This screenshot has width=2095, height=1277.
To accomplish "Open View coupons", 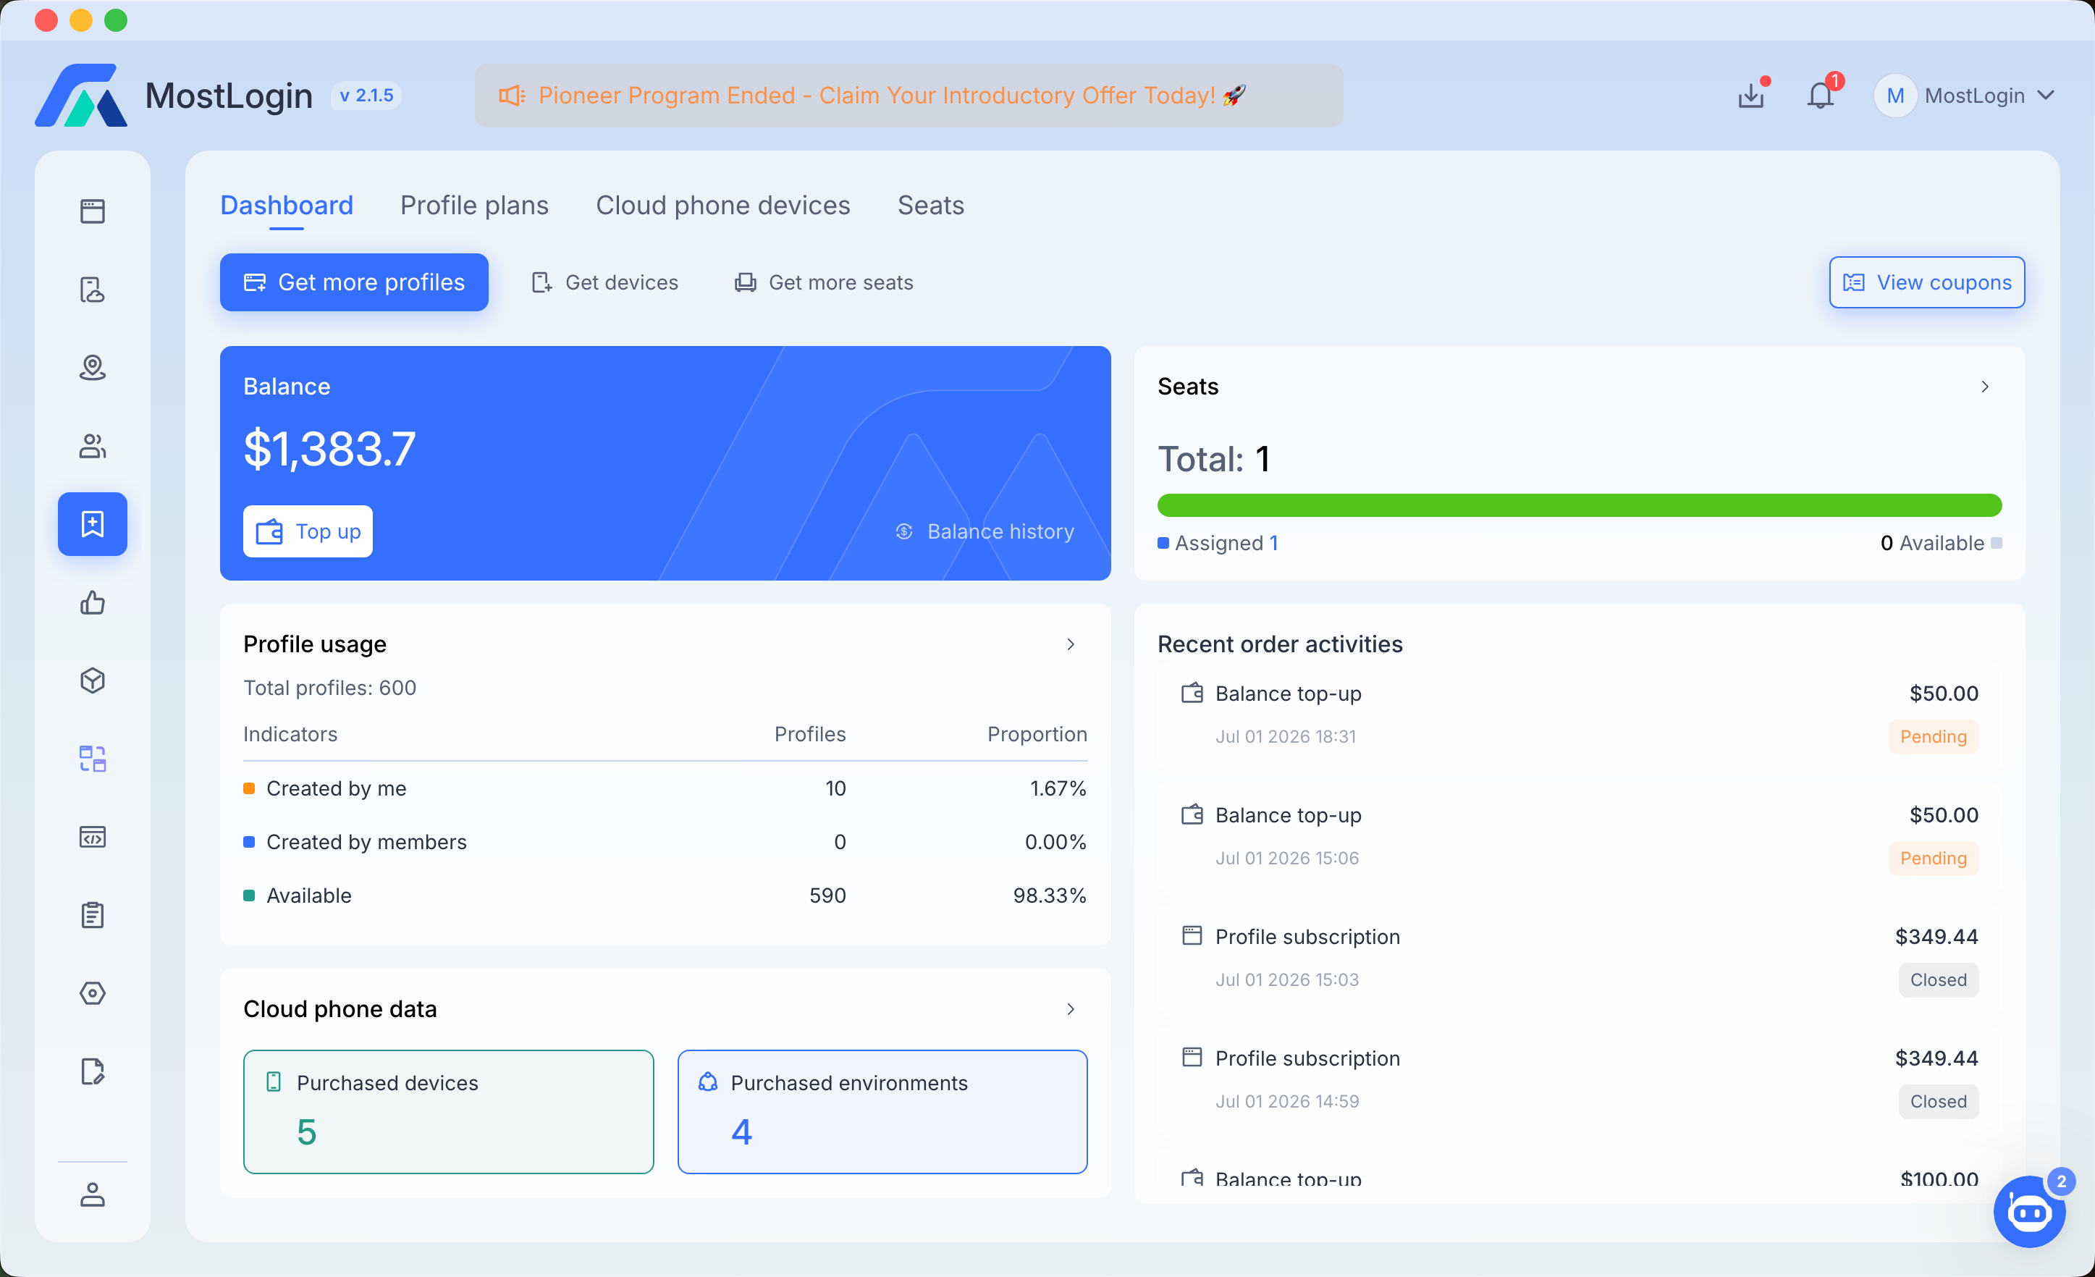I will [x=1926, y=282].
